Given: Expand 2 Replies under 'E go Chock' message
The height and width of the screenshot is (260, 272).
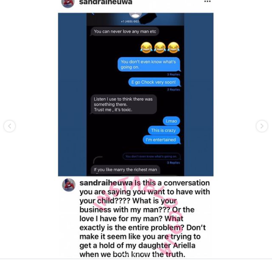Looking at the screenshot, I should click(x=174, y=90).
